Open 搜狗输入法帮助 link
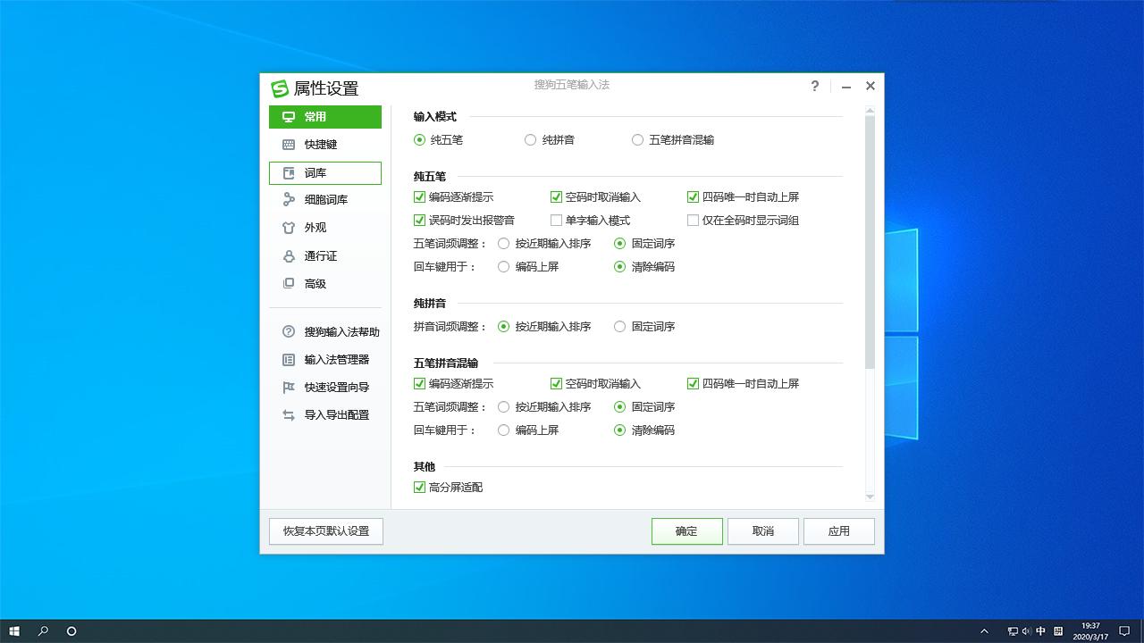Viewport: 1144px width, 643px height. click(x=341, y=332)
